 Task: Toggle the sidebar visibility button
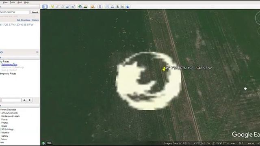click(45, 6)
